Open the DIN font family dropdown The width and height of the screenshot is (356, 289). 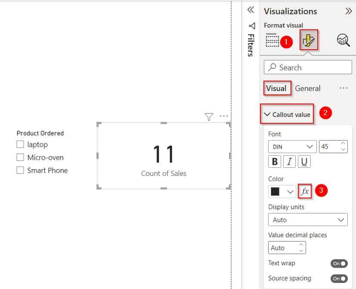[292, 147]
